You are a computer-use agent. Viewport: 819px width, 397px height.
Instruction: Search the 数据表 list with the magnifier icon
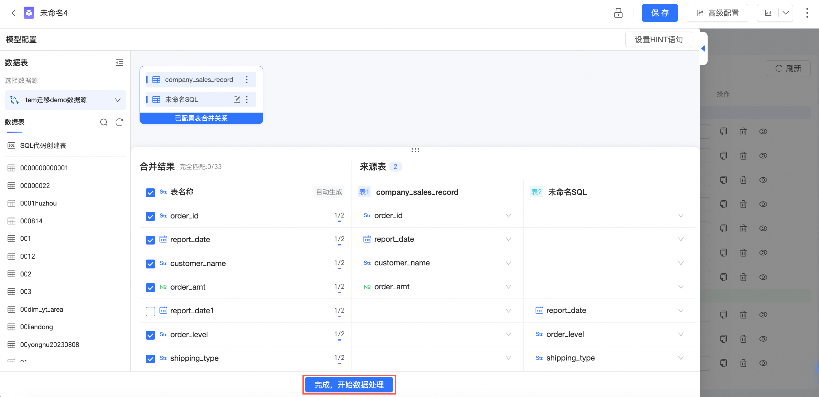pos(104,122)
